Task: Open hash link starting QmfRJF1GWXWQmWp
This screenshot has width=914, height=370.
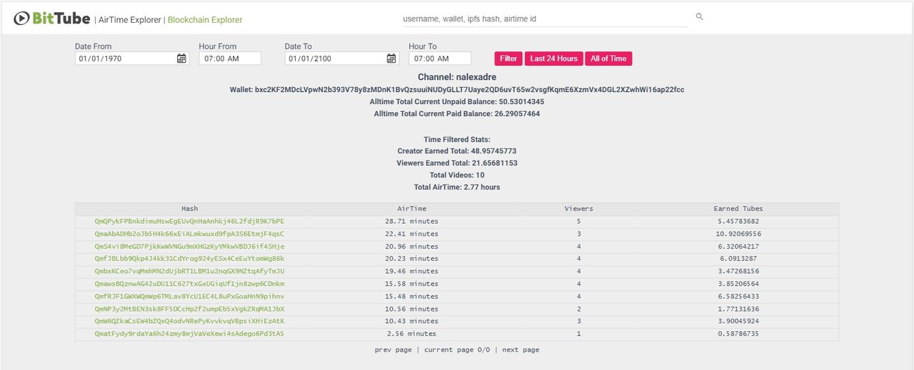Action: tap(189, 296)
